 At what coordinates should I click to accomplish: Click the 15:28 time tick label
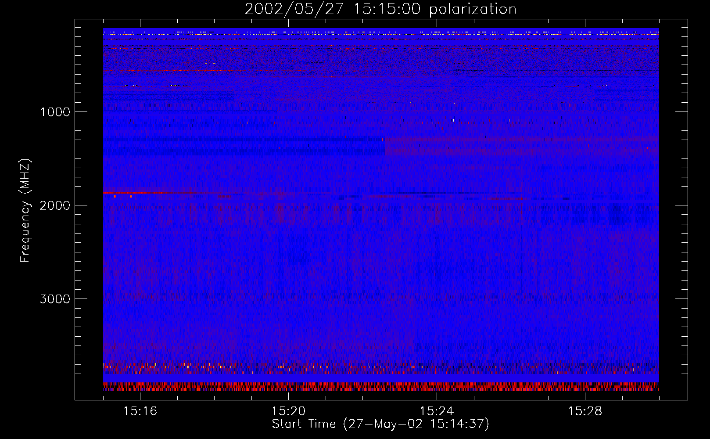(585, 411)
